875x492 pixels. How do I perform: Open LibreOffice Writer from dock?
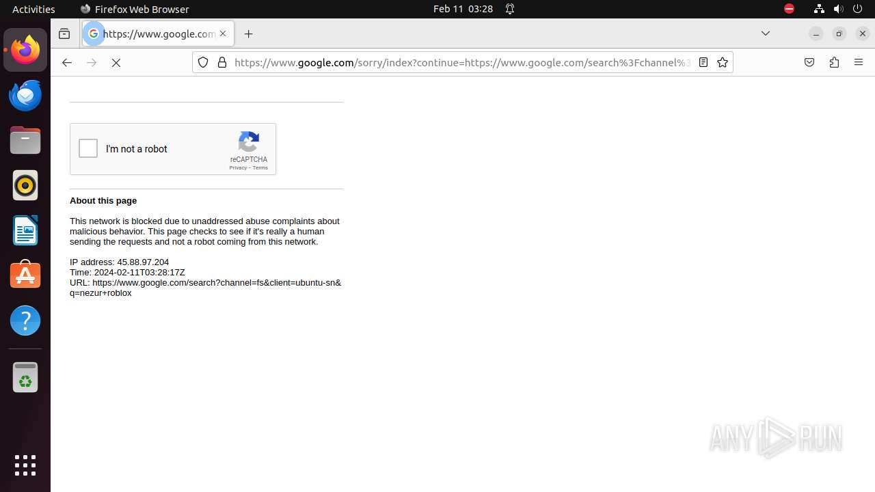25,230
